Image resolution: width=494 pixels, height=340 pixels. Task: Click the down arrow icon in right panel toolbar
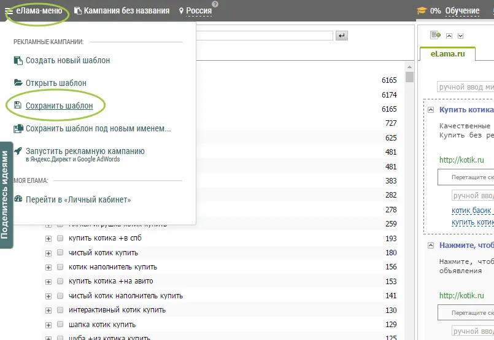460,36
